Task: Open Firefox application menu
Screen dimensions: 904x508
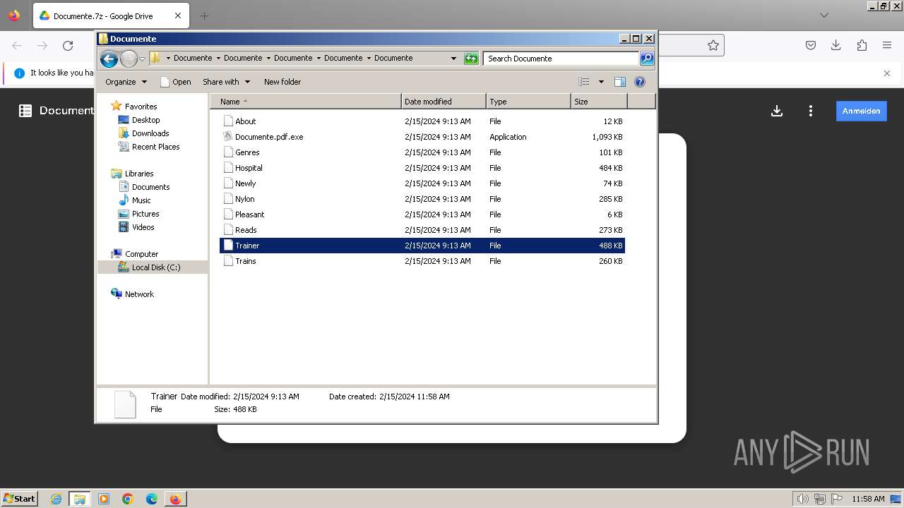Action: pyautogui.click(x=887, y=45)
